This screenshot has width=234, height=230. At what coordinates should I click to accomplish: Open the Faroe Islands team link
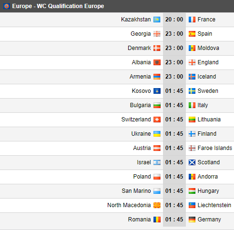(x=215, y=148)
